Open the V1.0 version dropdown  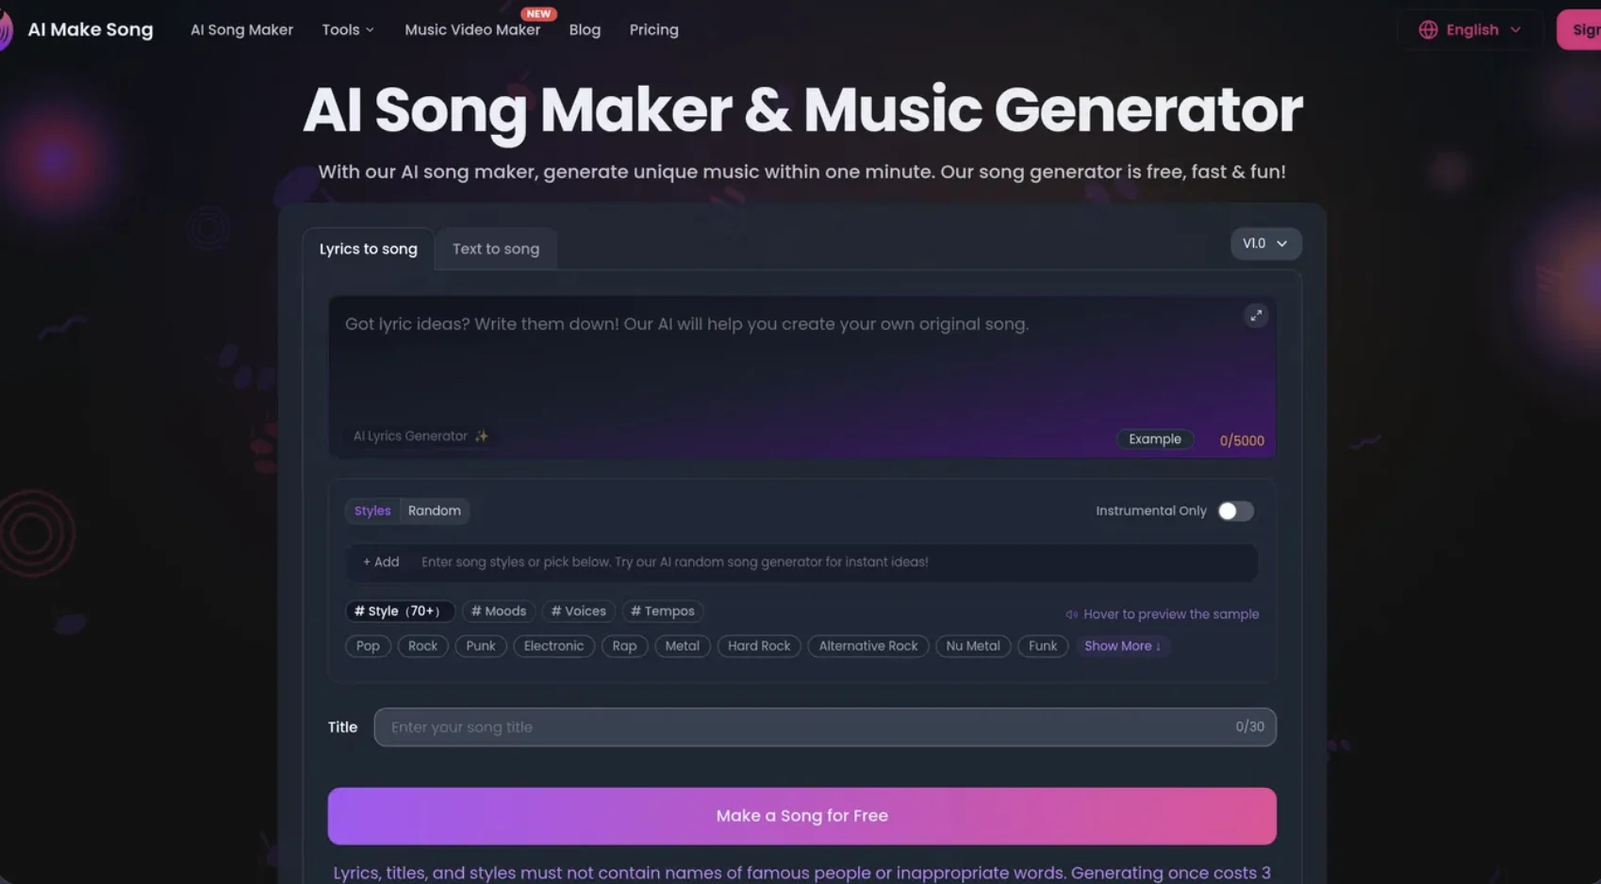tap(1265, 243)
